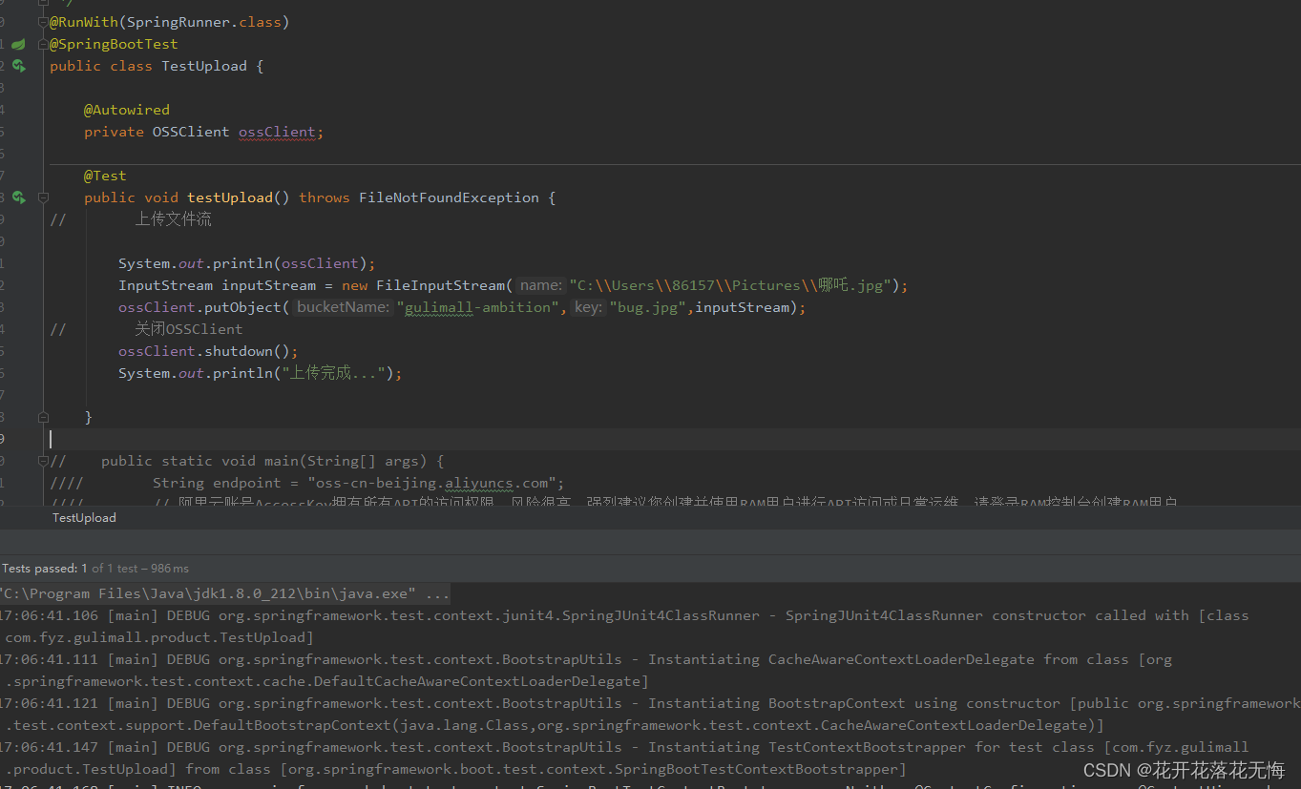Viewport: 1301px width, 789px height.
Task: Run testUpload method via its gutter run icon
Action: tap(18, 197)
